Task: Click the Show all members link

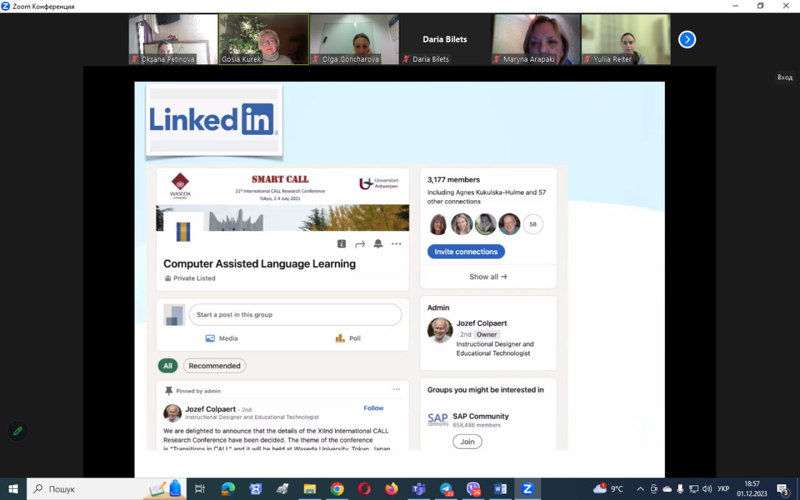Action: tap(488, 276)
